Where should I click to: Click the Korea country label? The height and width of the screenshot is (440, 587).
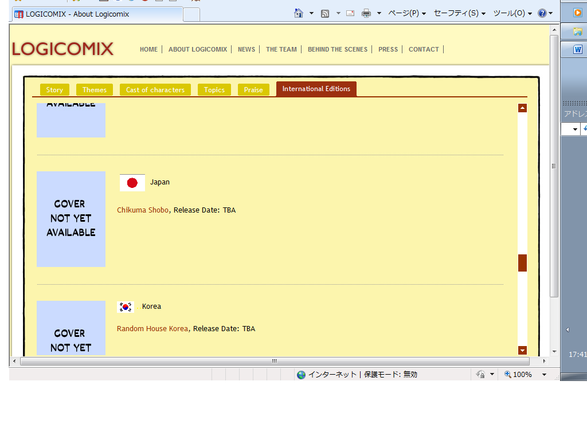coord(151,307)
